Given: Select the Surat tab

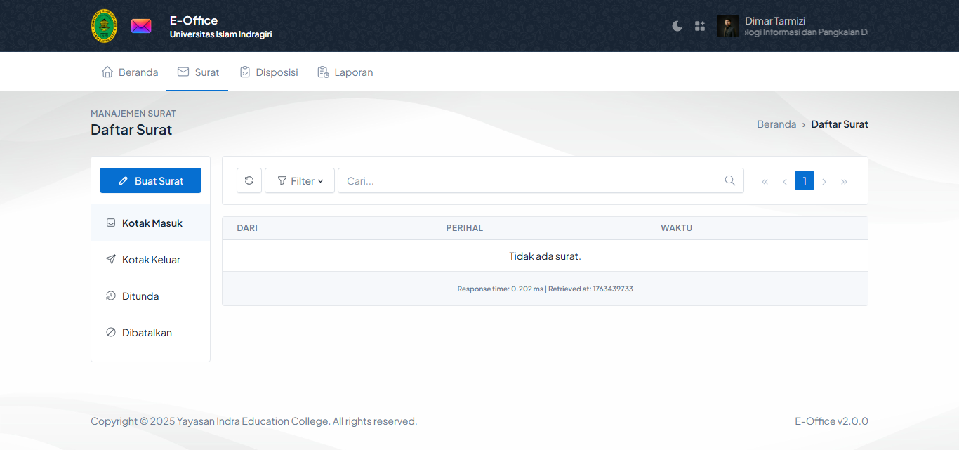Looking at the screenshot, I should pos(198,72).
